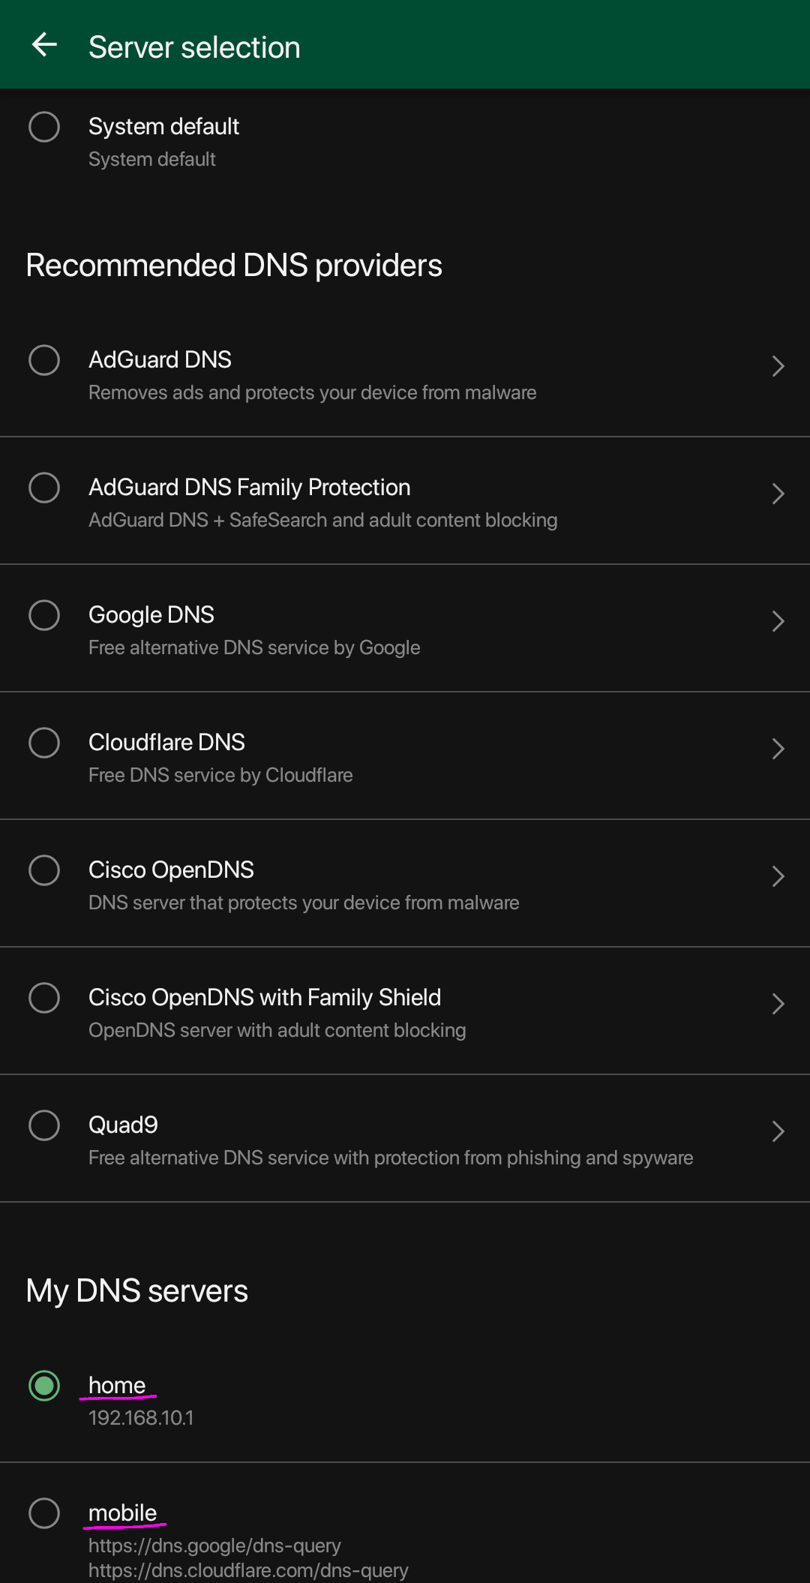Select System default server
Viewport: 810px width, 1583px height.
point(44,127)
